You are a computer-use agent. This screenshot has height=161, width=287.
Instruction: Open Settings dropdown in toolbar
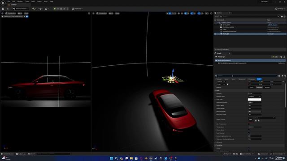click(280, 9)
